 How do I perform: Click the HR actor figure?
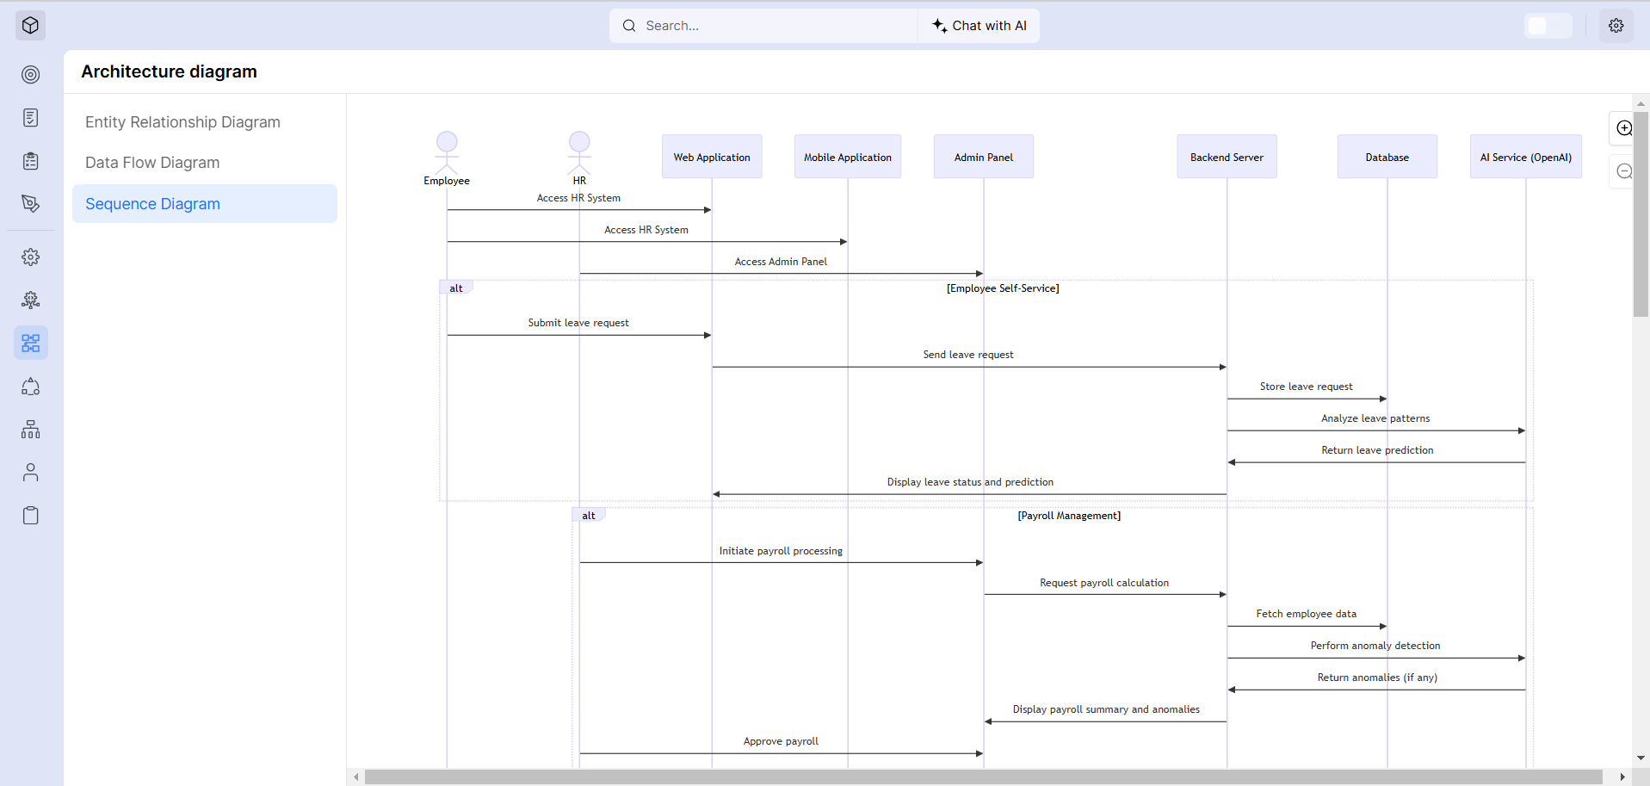coord(579,158)
